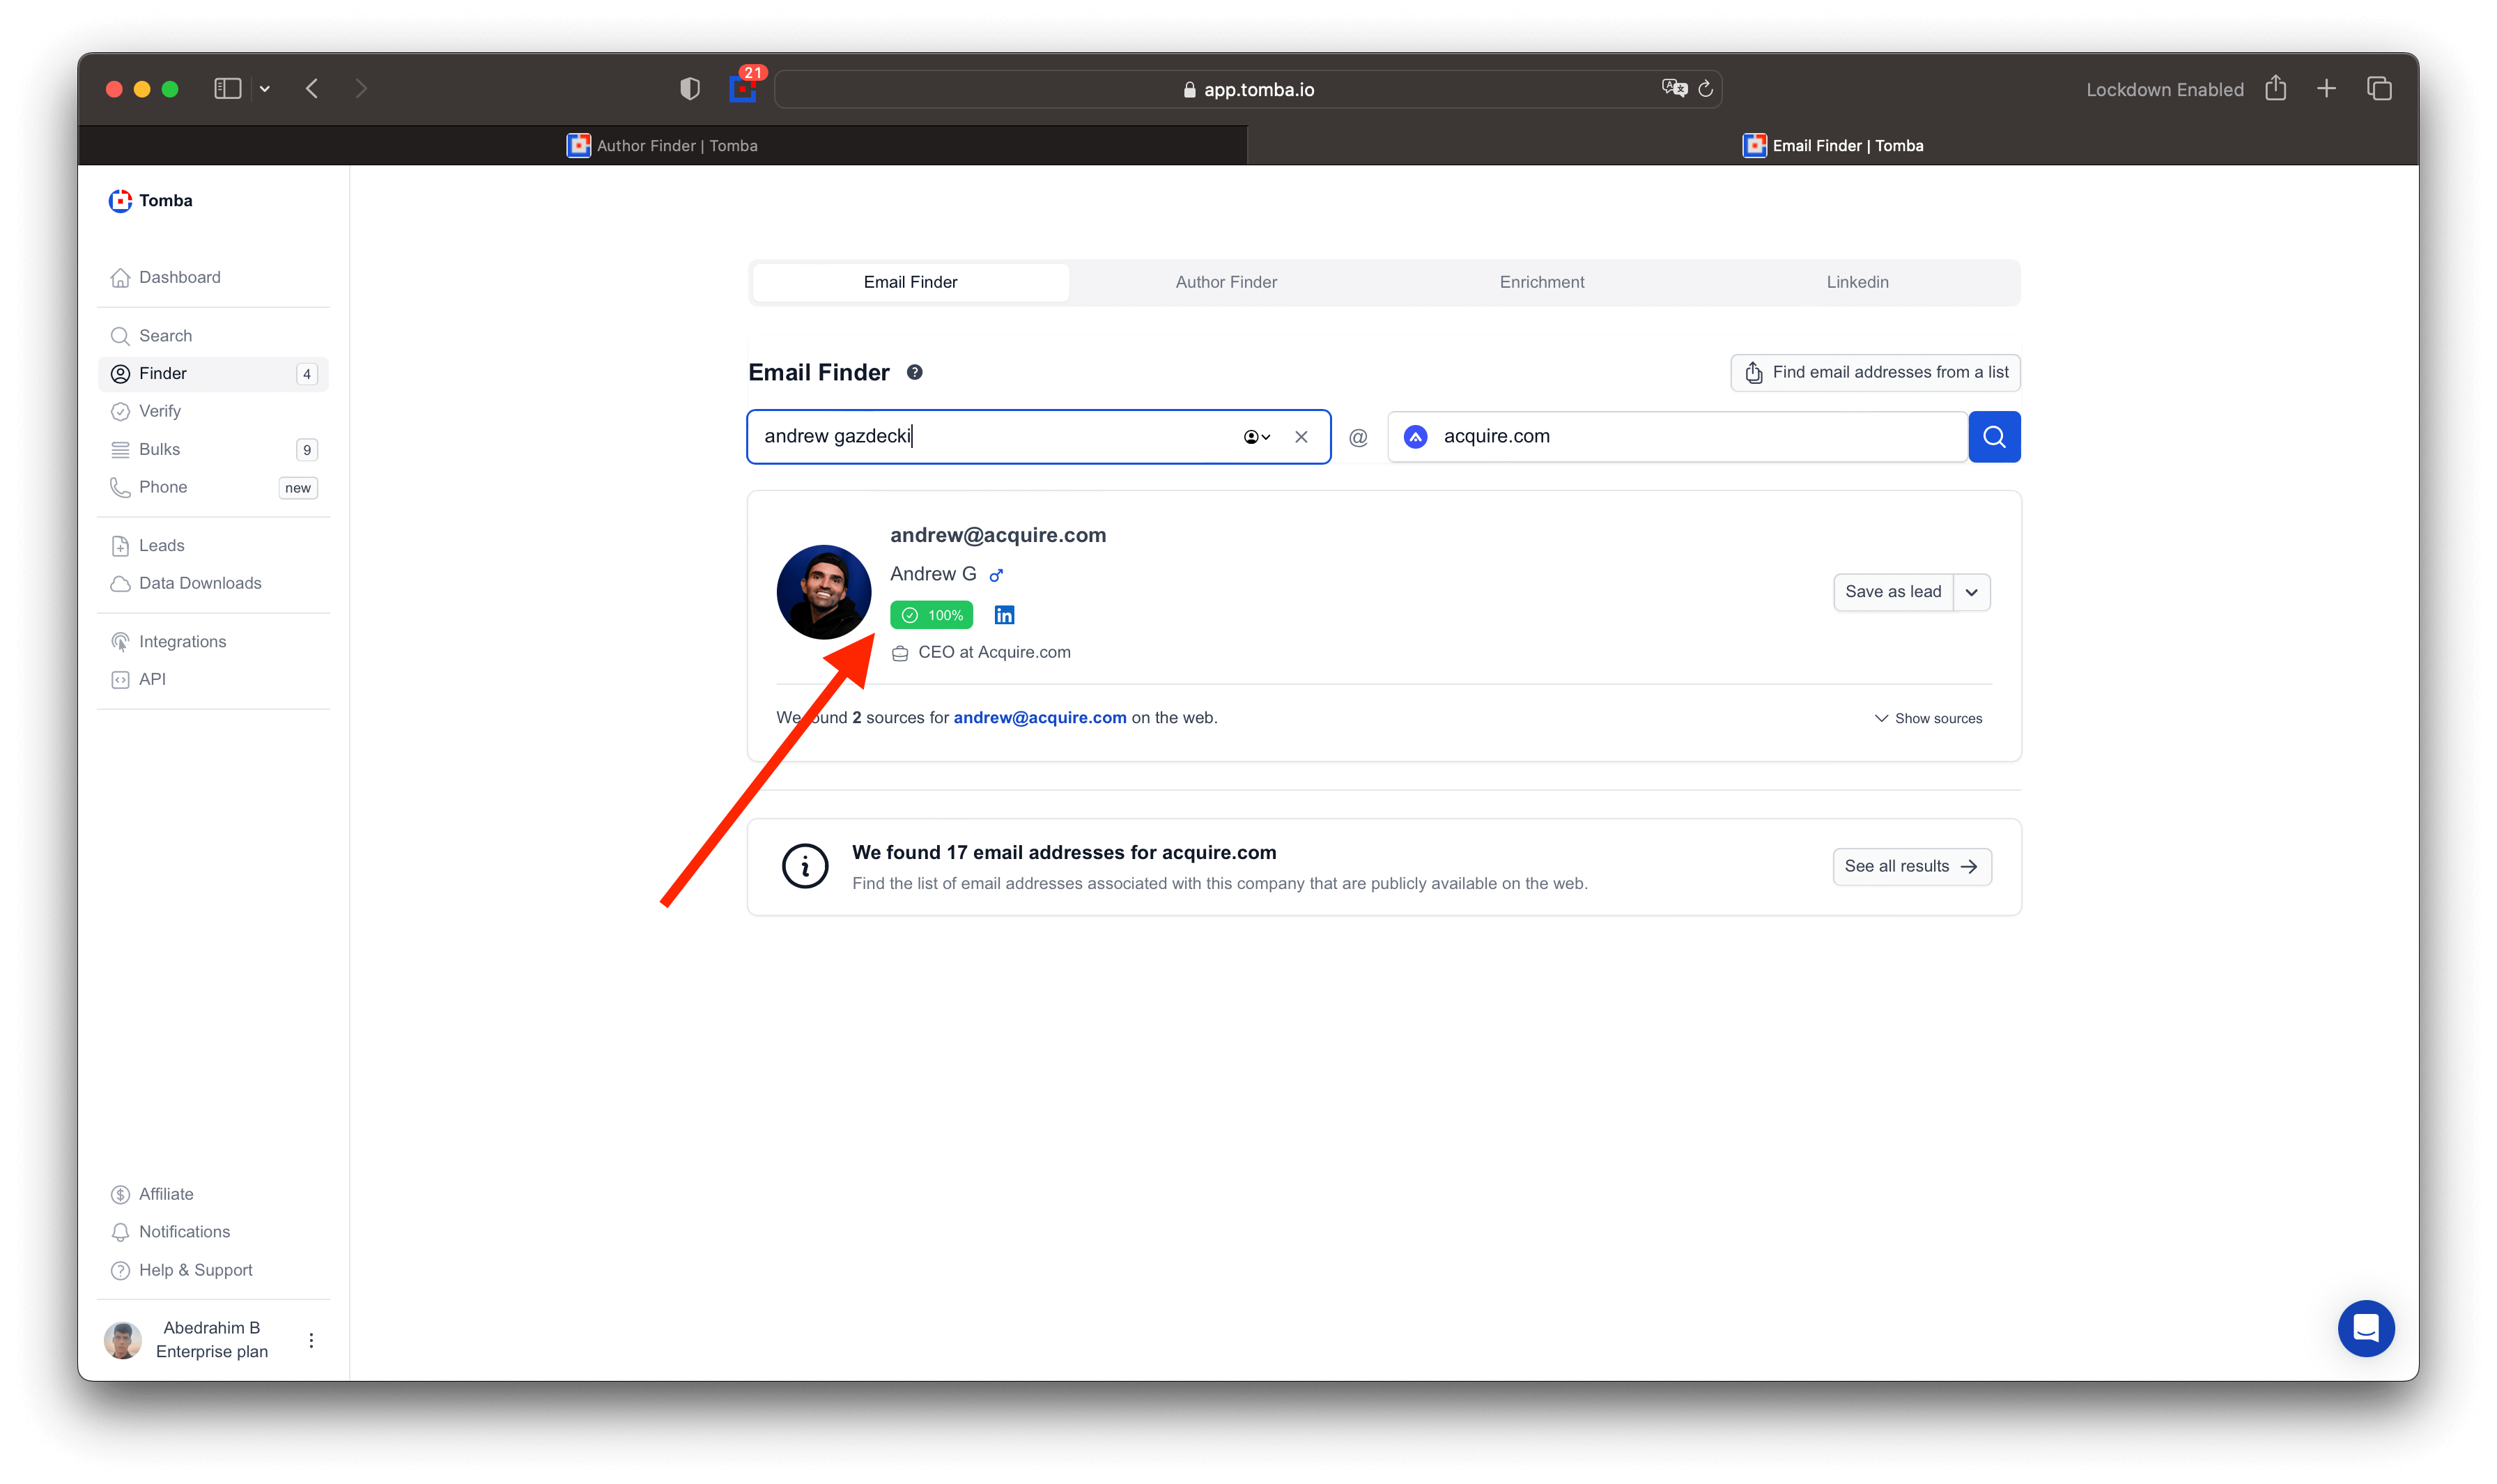2497x1484 pixels.
Task: Select Finder in the sidebar
Action: click(x=213, y=373)
